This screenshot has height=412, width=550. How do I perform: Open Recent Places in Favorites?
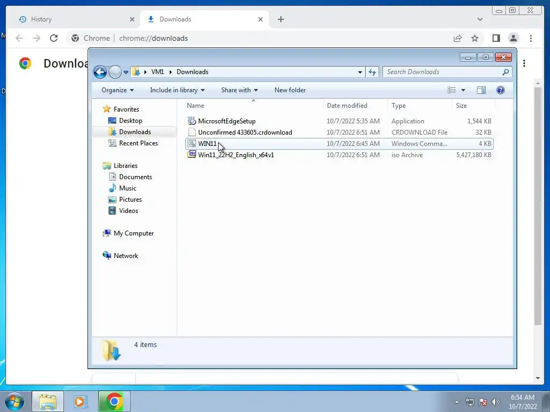138,143
